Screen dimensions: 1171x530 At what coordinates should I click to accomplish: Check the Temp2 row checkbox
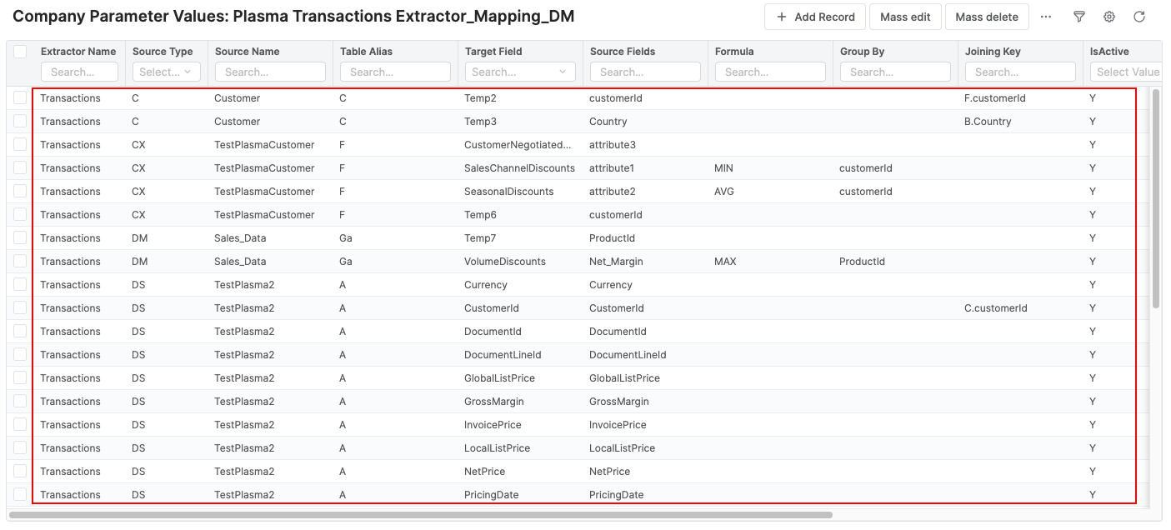click(20, 98)
